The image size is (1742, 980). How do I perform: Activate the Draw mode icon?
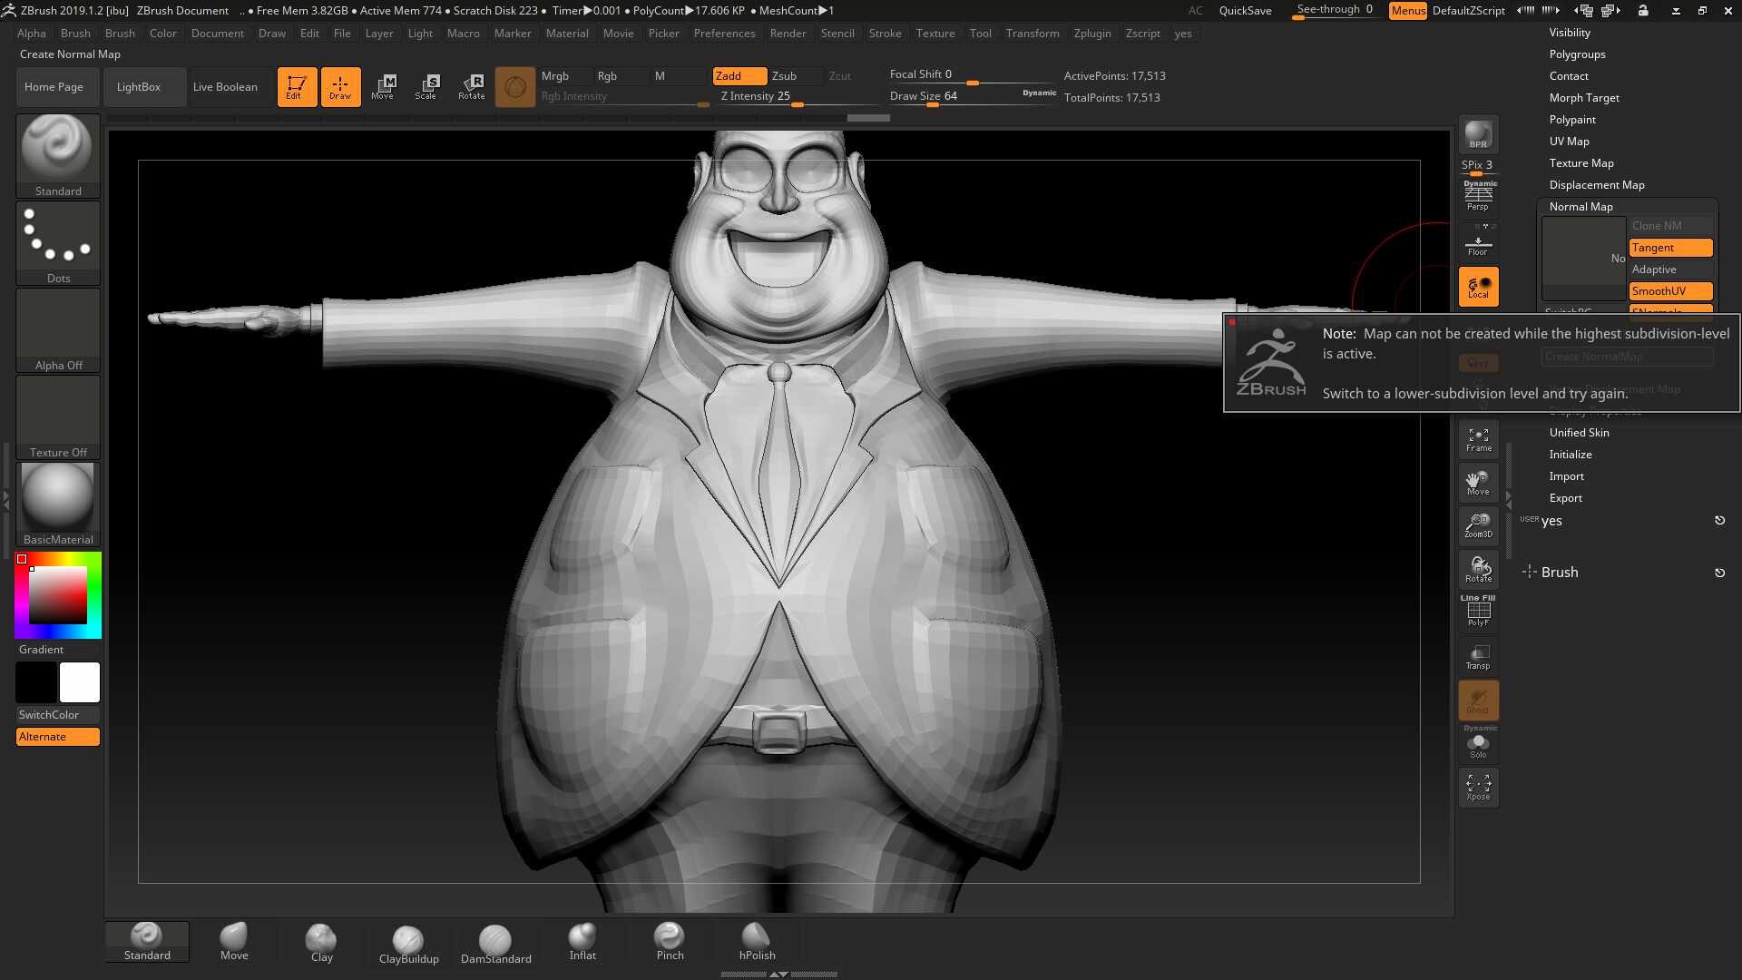click(340, 87)
